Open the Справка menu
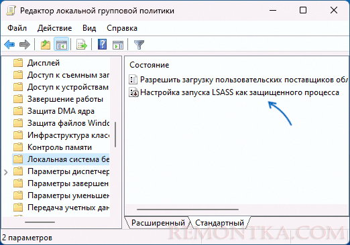The height and width of the screenshot is (245, 350). (x=122, y=28)
